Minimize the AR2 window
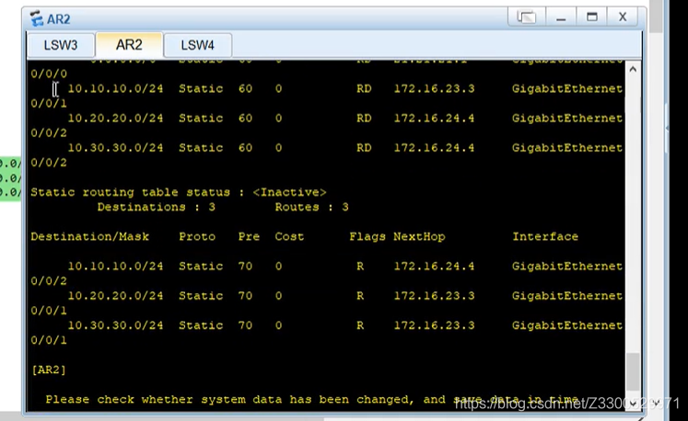 coord(561,17)
